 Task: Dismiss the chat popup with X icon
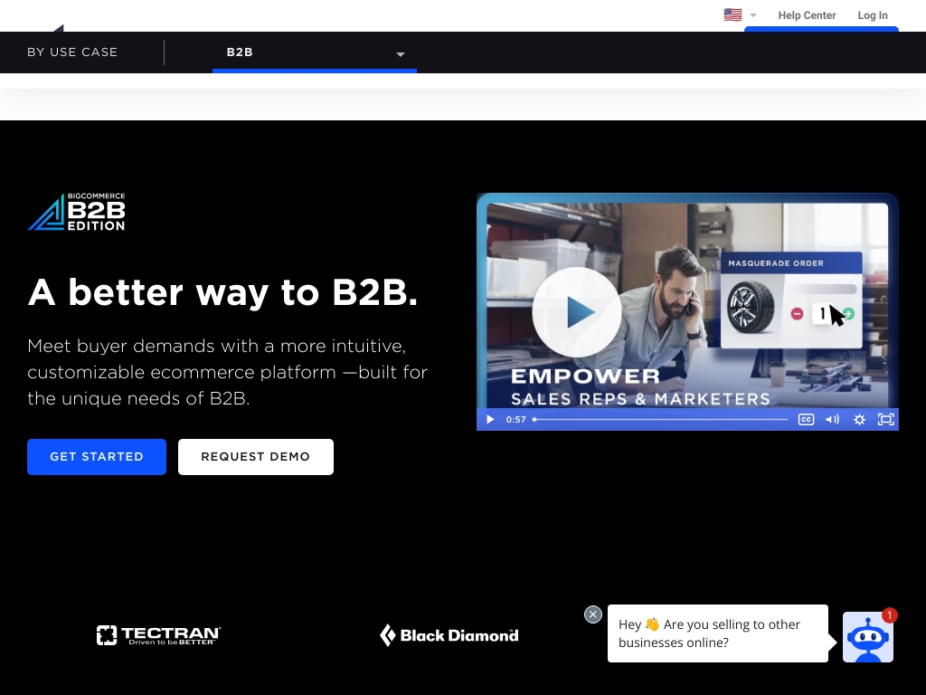(x=593, y=614)
